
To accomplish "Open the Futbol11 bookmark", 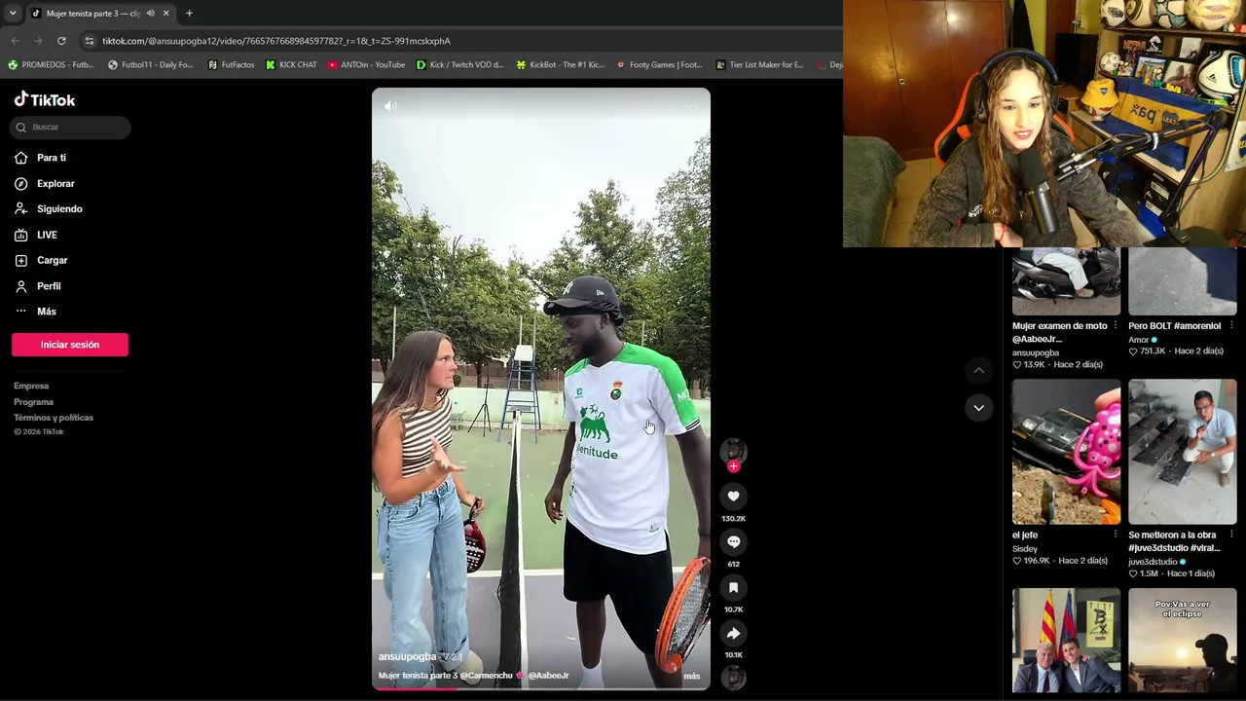I will point(150,65).
